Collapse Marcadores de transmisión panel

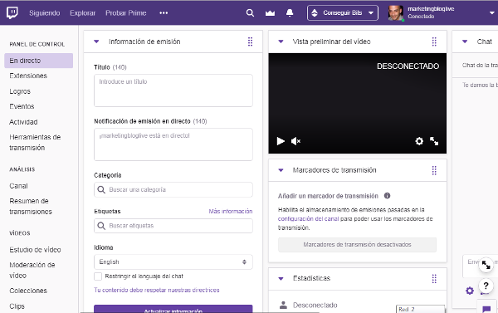click(x=281, y=170)
